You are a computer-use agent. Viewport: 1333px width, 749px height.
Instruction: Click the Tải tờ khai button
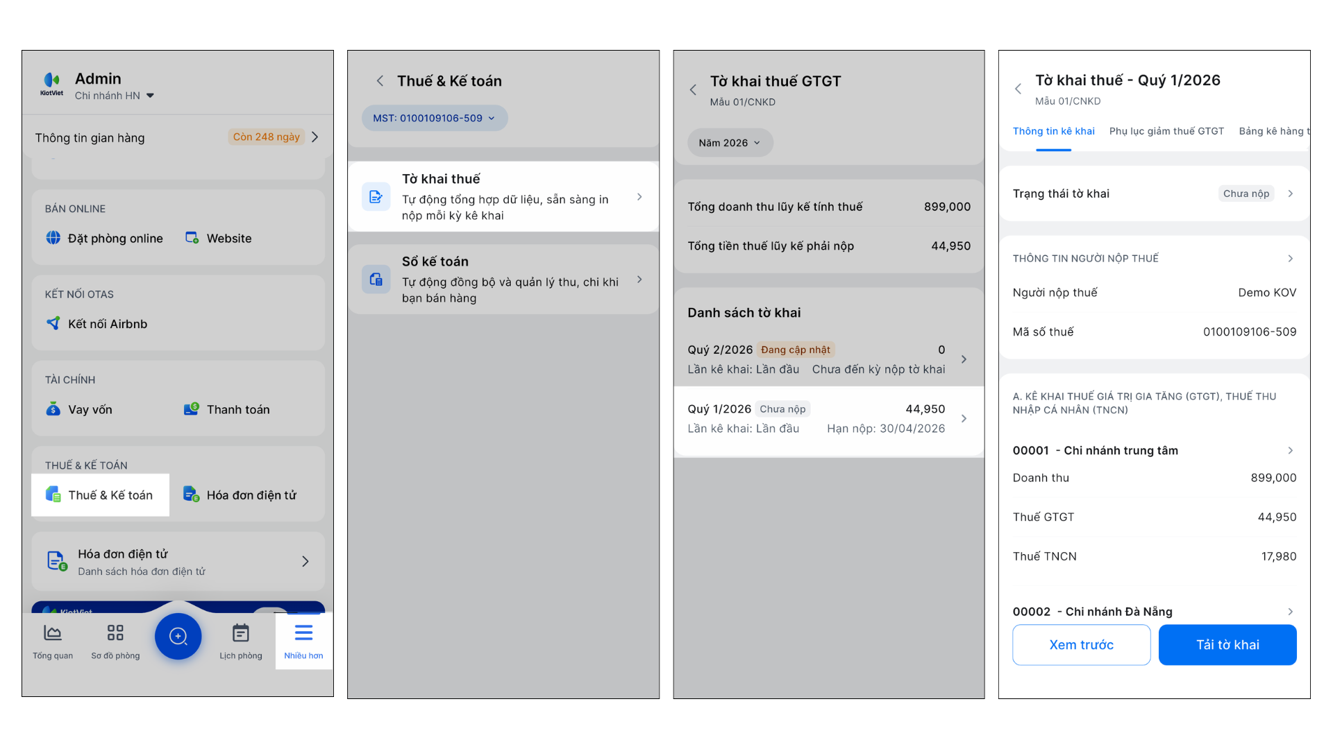[1227, 645]
